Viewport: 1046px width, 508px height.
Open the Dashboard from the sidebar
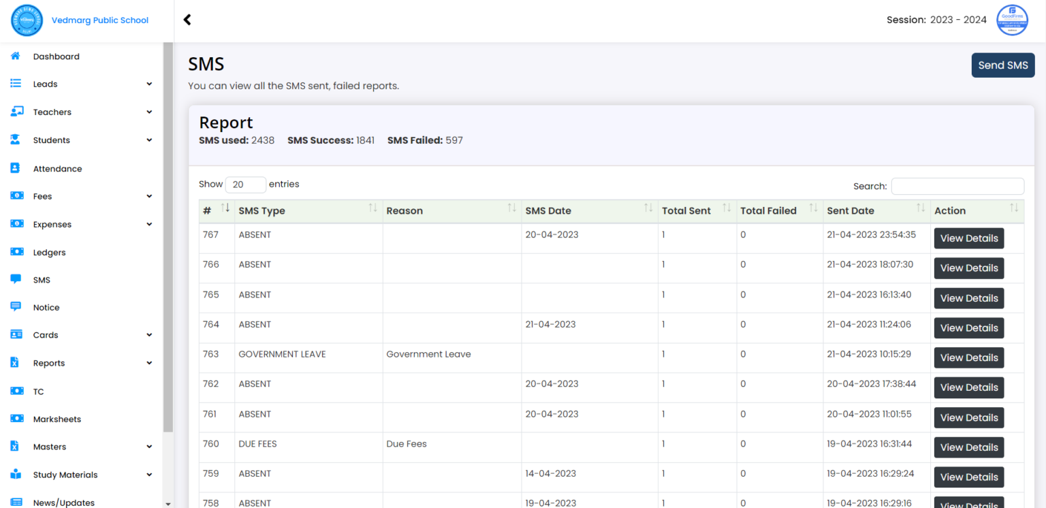[x=16, y=57]
